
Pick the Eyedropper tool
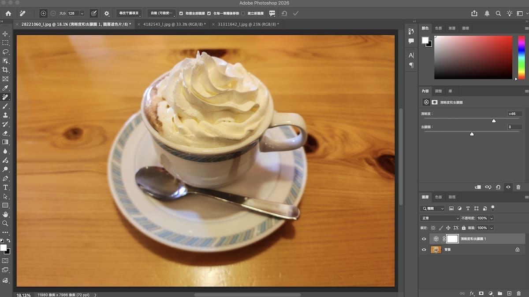click(x=5, y=88)
